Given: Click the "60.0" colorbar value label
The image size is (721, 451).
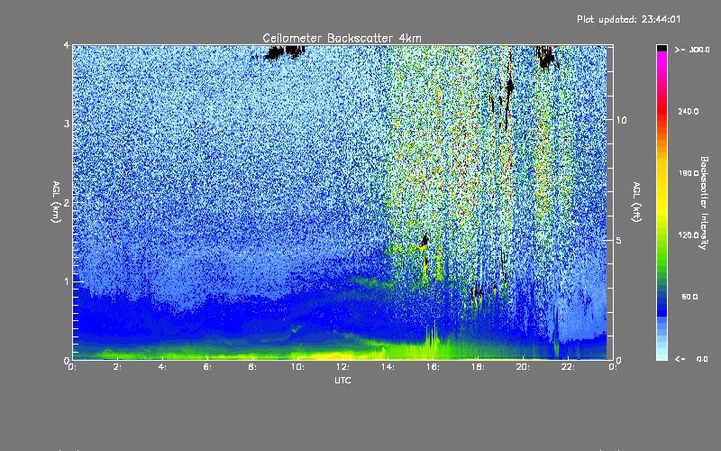Looking at the screenshot, I should click(689, 297).
